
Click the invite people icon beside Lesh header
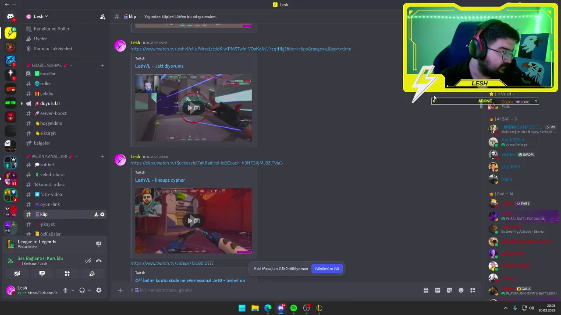coord(103,17)
